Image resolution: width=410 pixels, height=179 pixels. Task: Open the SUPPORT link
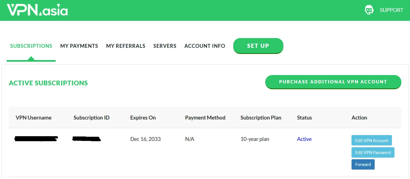pos(391,10)
